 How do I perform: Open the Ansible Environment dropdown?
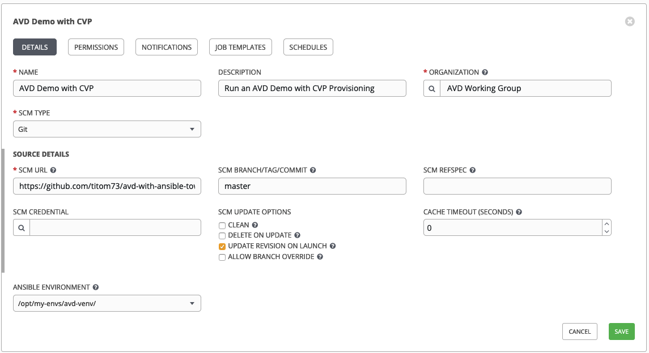[x=107, y=304]
